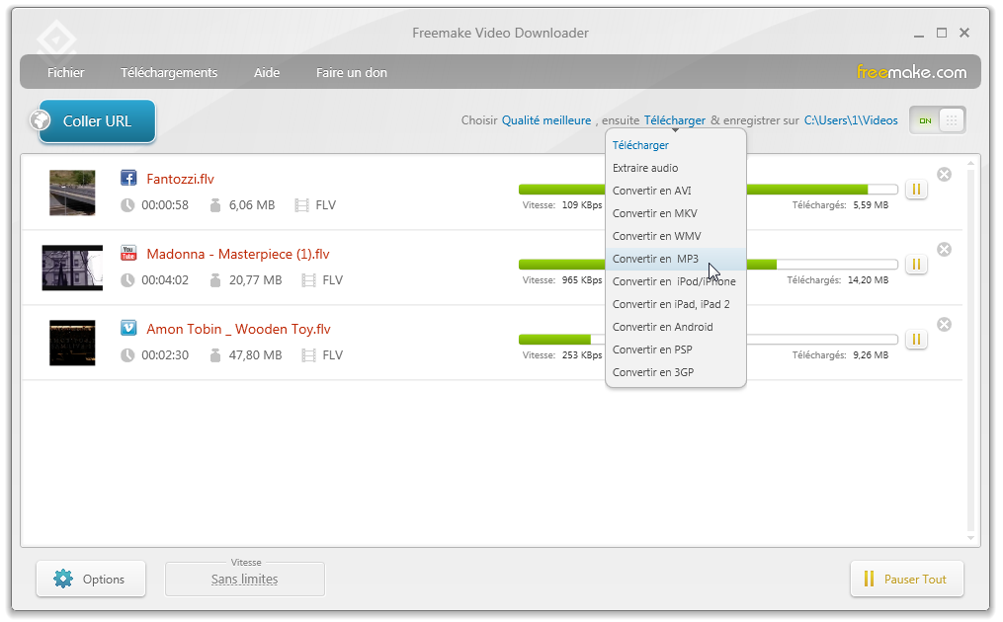Click the file size icon next to 6,06 MB

(x=215, y=205)
